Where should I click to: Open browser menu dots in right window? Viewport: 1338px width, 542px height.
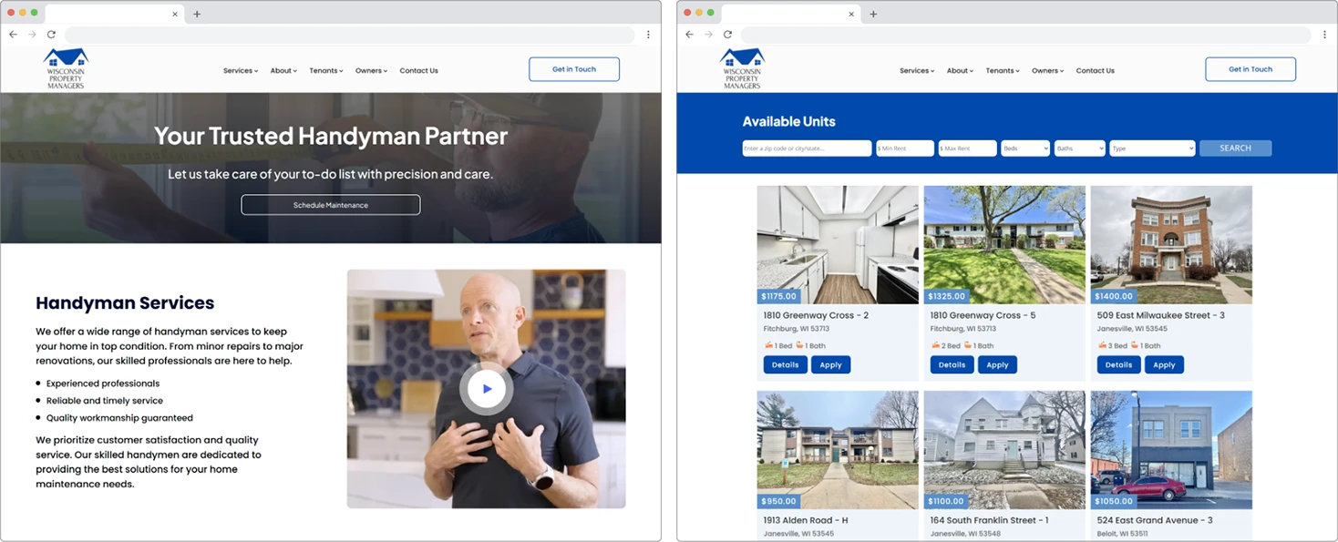coord(1324,35)
